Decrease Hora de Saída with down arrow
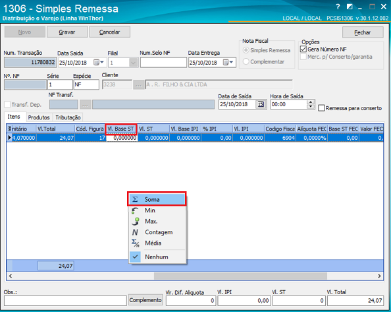Screen dimensions: 391x312 click(x=311, y=107)
